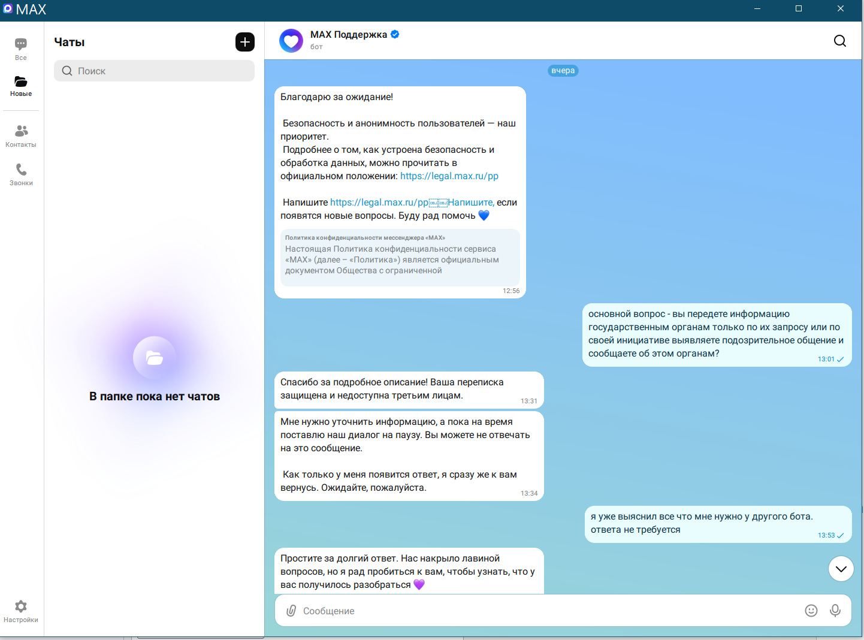Open the All chats folder (Все)
This screenshot has width=864, height=640.
pos(21,49)
